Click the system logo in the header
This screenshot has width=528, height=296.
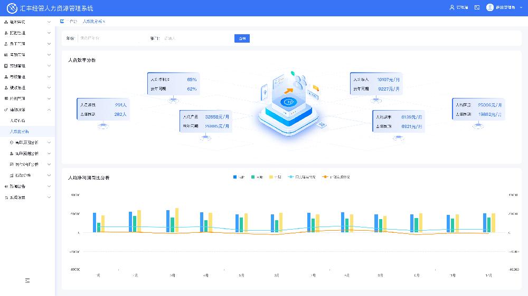tap(12, 8)
